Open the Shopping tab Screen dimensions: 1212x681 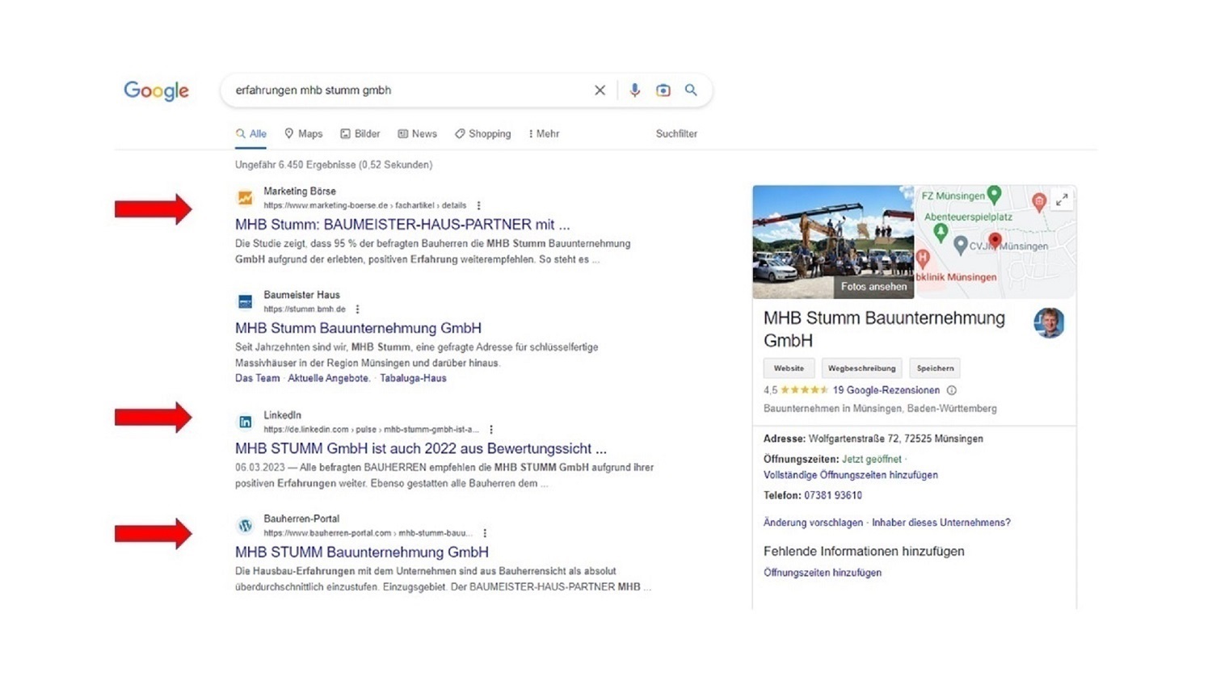[x=482, y=134]
